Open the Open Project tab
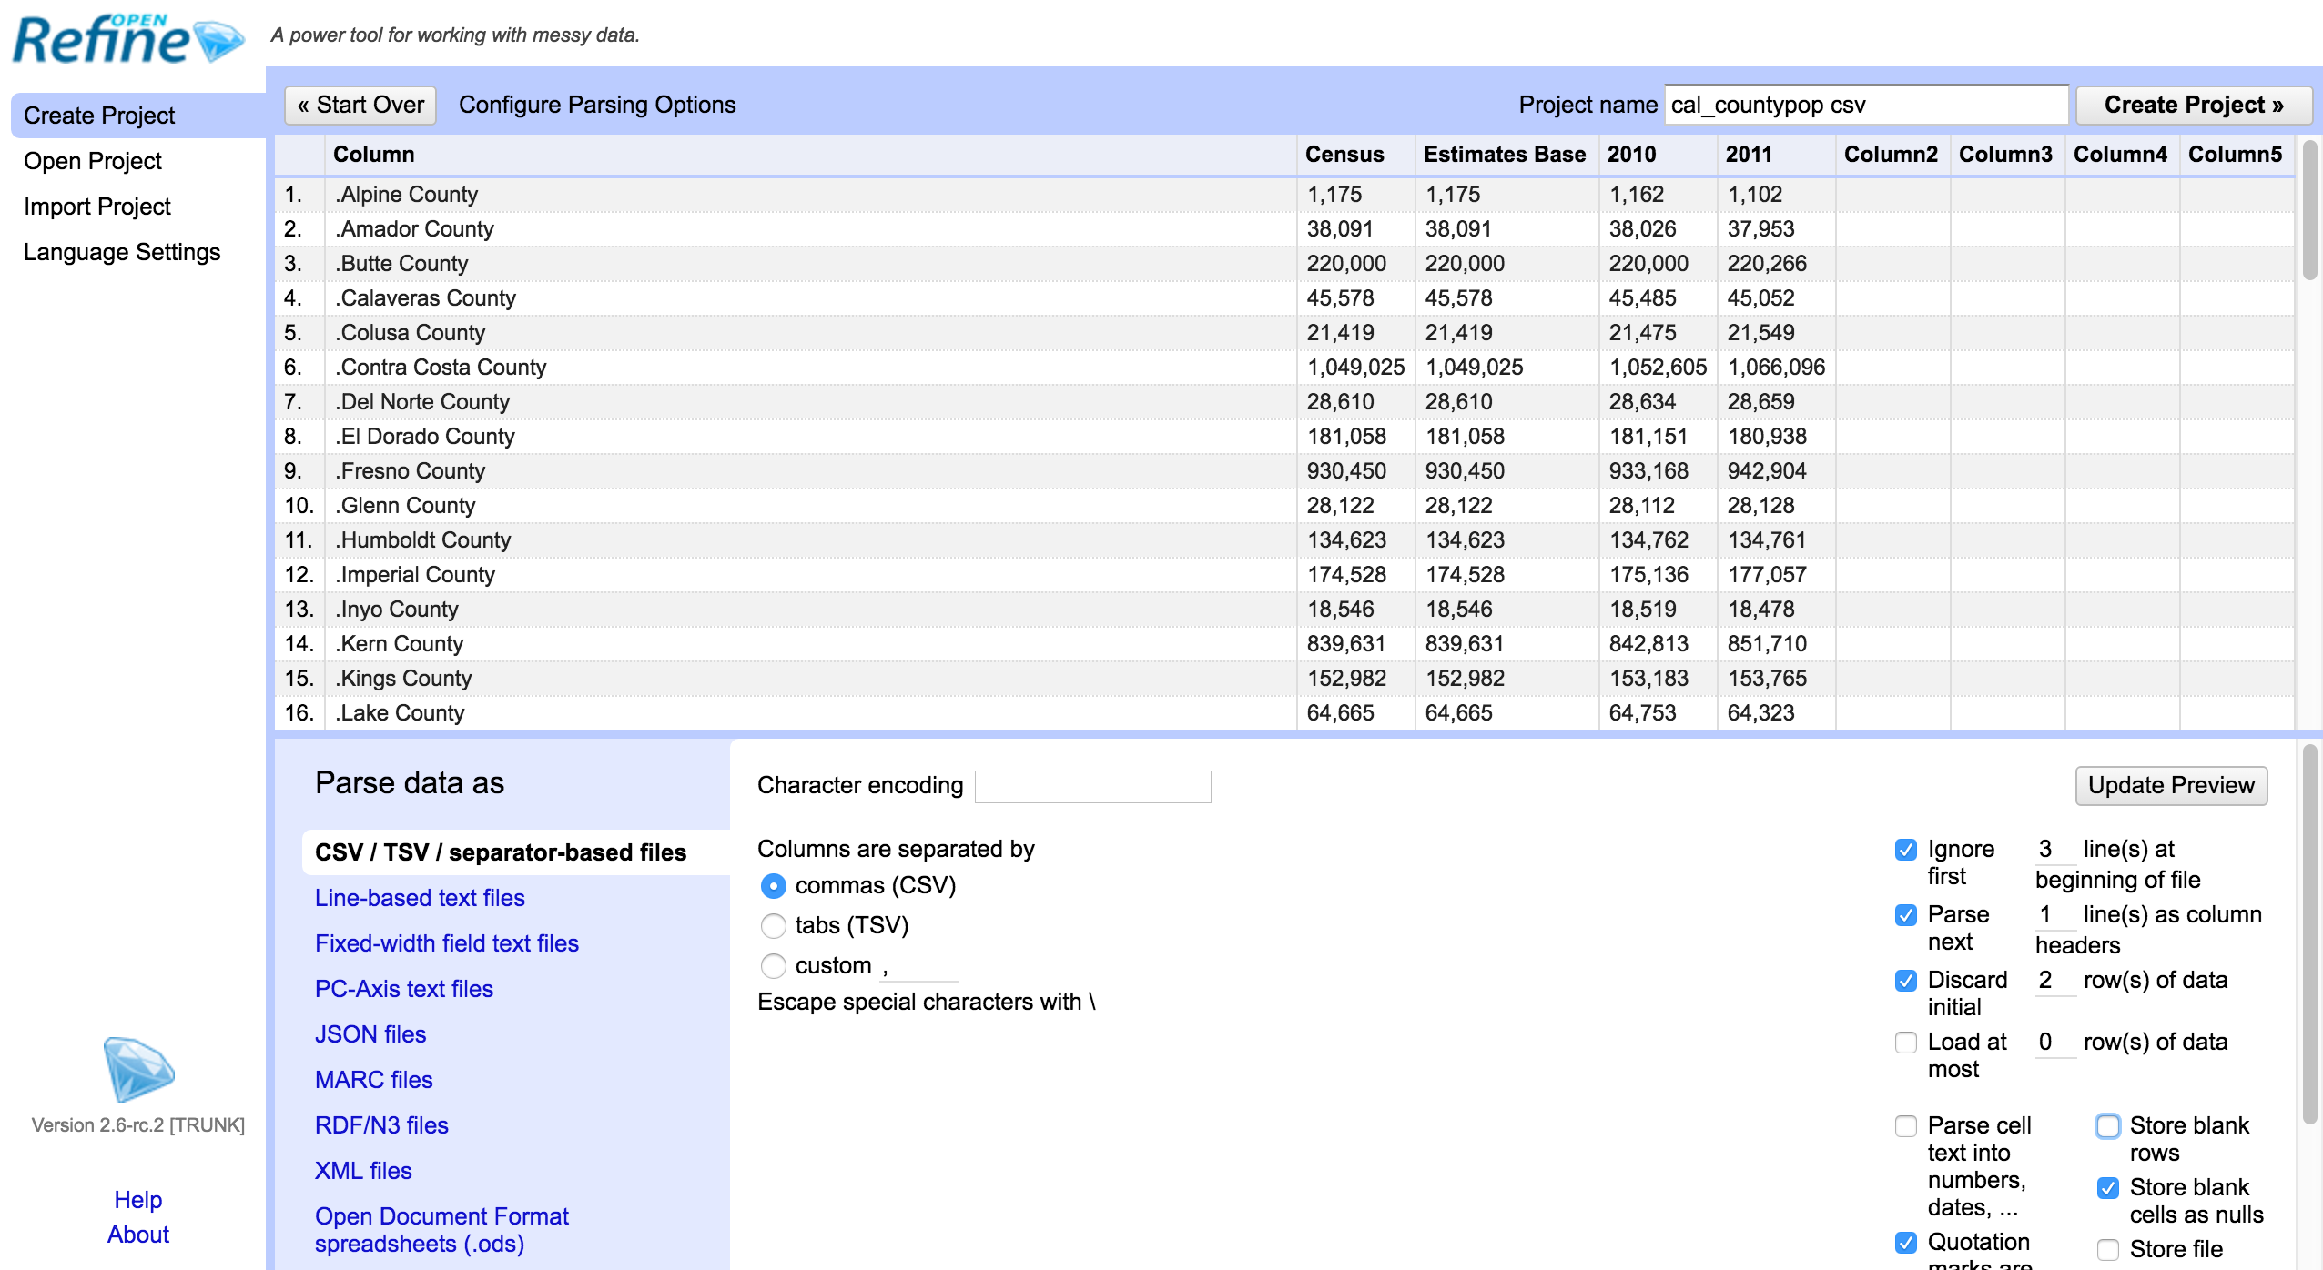The width and height of the screenshot is (2323, 1270). coord(93,161)
